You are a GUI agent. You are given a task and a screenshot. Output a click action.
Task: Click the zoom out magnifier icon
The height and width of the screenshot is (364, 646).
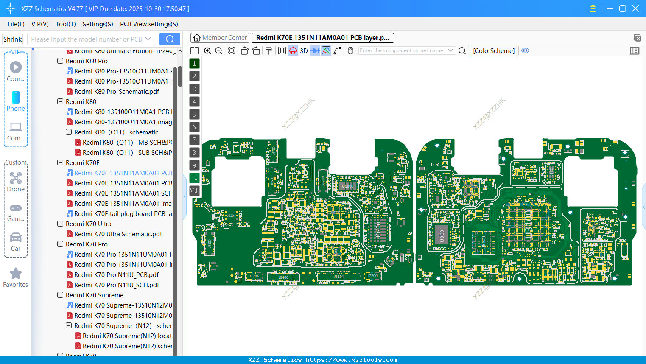pyautogui.click(x=219, y=51)
